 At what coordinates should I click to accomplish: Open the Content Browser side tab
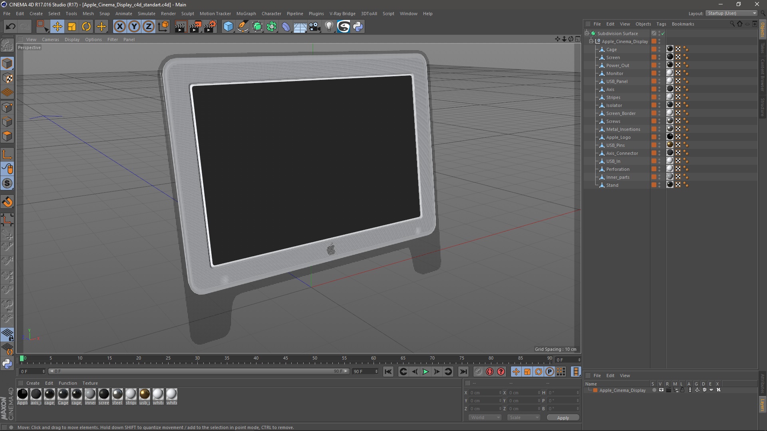pyautogui.click(x=762, y=75)
